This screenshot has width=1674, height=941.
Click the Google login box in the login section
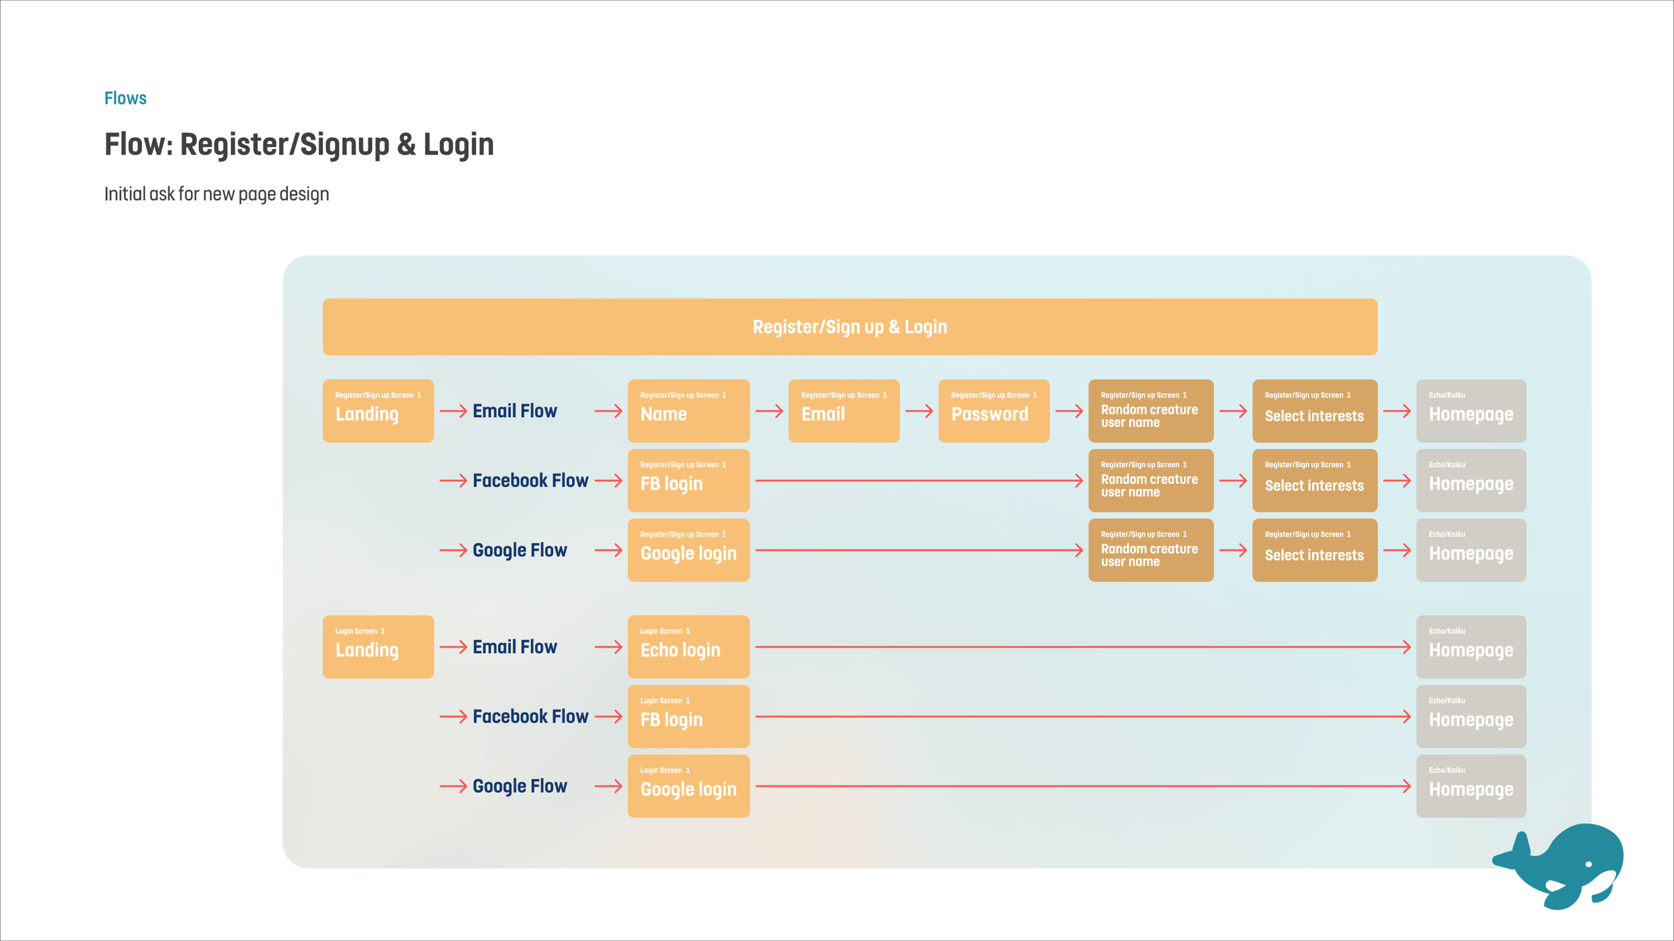(688, 786)
